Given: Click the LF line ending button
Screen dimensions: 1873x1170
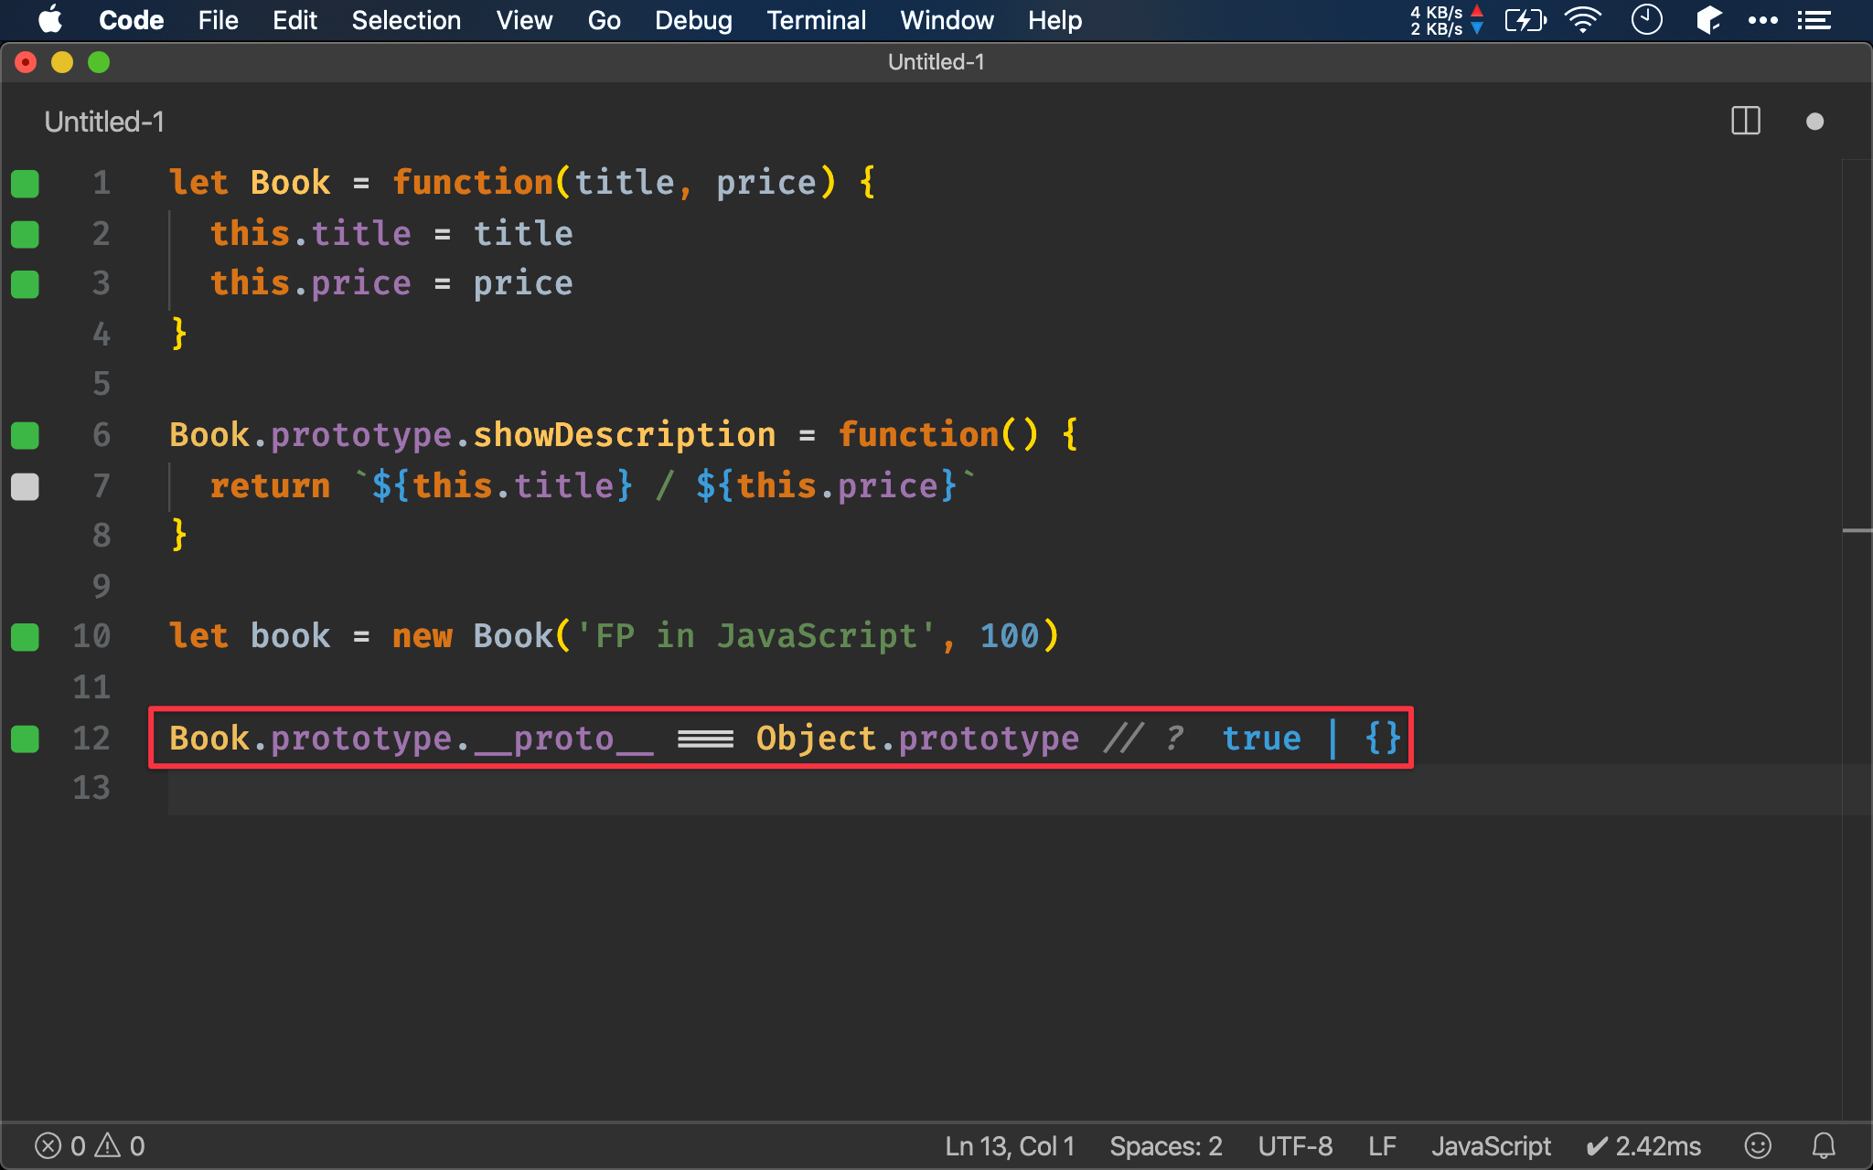Looking at the screenshot, I should click(x=1382, y=1145).
